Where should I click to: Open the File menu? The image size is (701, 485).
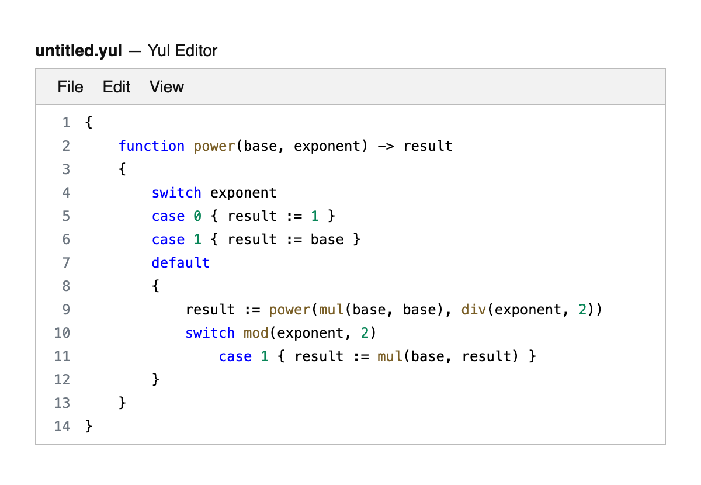(x=70, y=87)
